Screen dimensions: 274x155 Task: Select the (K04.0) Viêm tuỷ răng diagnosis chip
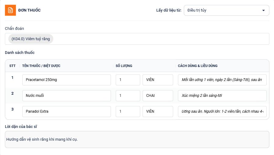31,39
